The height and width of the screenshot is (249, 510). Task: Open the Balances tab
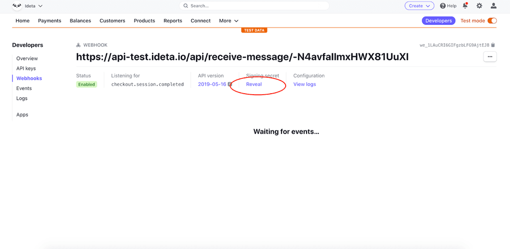(81, 21)
